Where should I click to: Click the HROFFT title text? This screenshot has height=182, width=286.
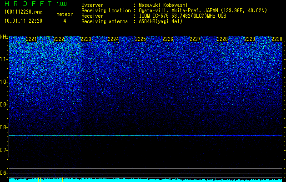(x=29, y=4)
